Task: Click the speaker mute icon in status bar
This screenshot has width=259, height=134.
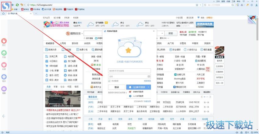Action: tap(237, 132)
